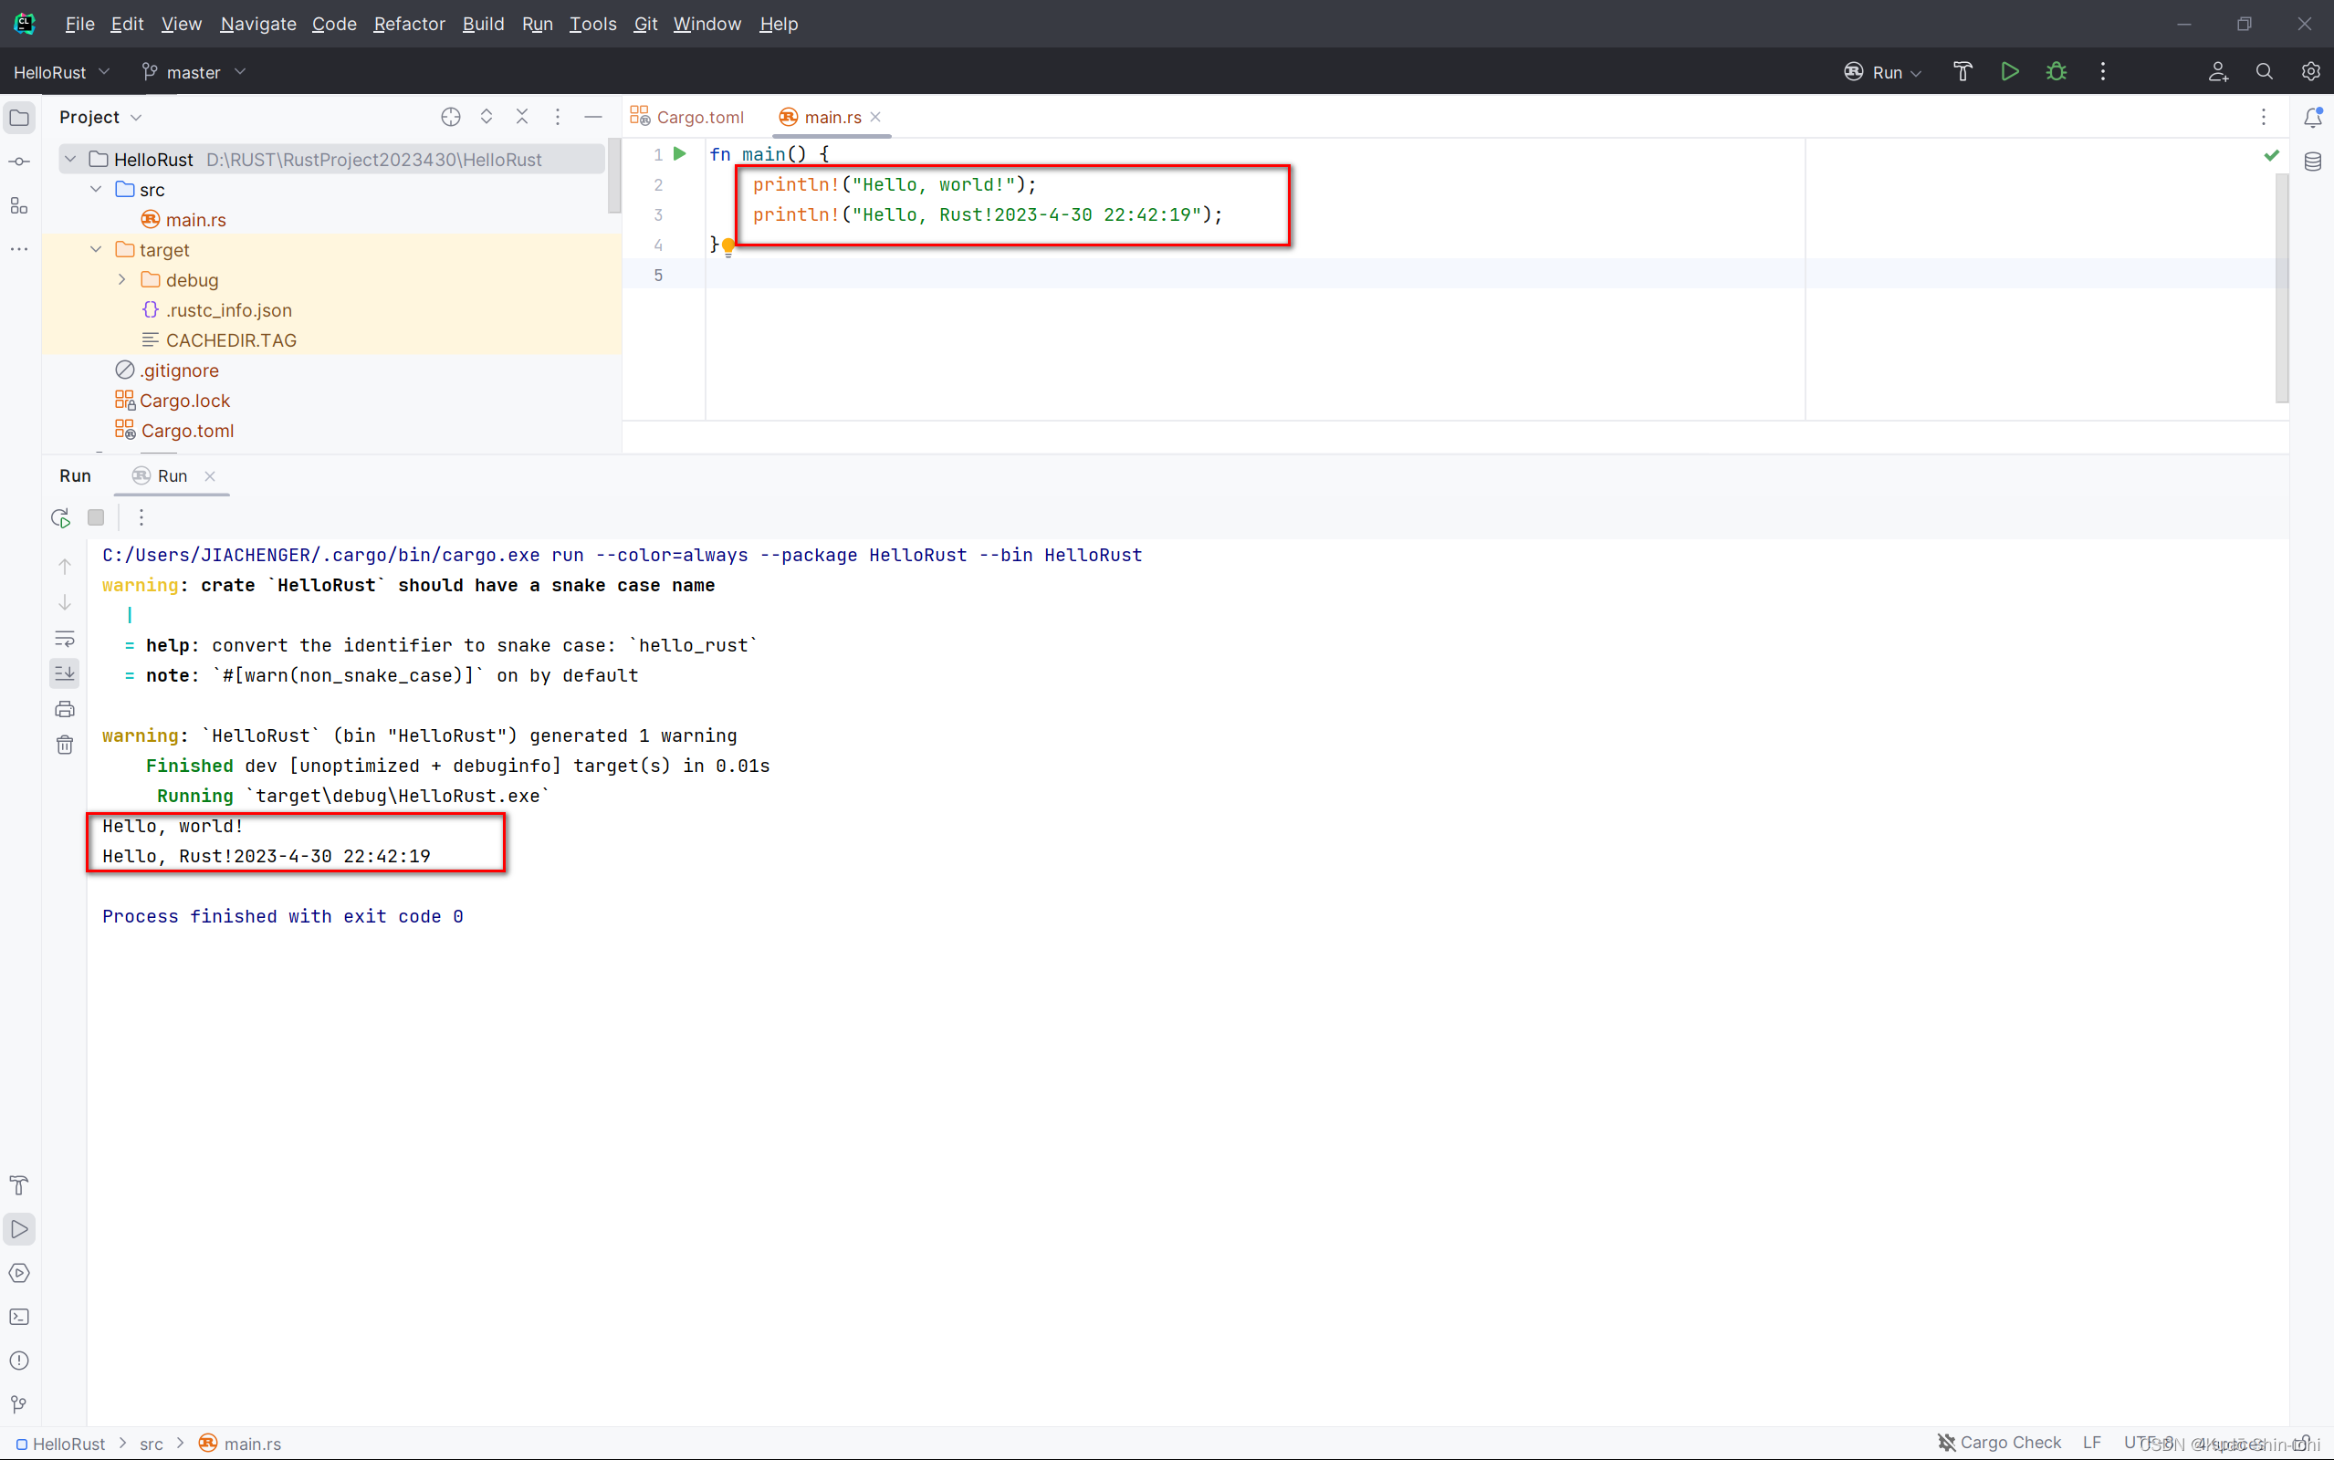The width and height of the screenshot is (2334, 1460).
Task: Select .gitignore in project tree
Action: [167, 370]
